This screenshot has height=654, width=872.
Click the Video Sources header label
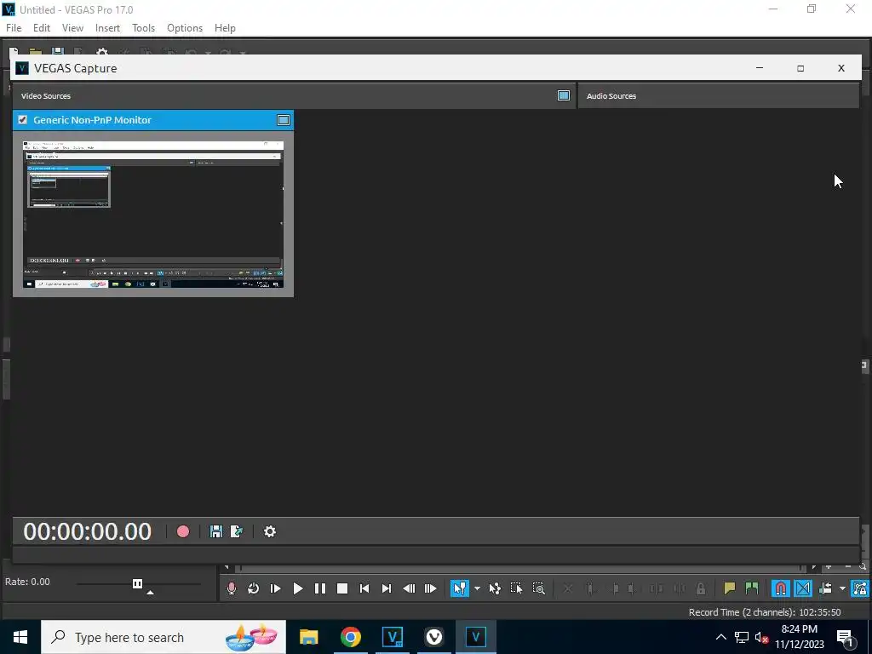(x=46, y=95)
